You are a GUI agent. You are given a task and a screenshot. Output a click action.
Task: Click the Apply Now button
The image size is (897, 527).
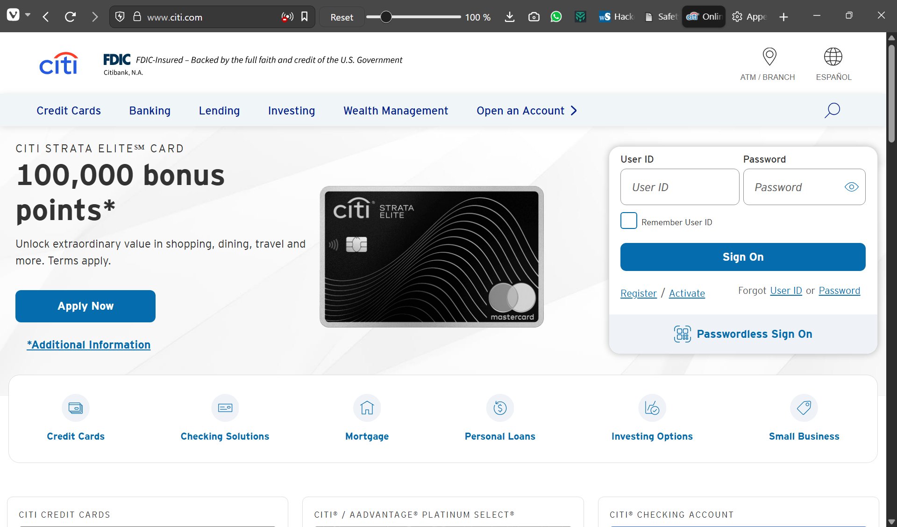tap(85, 306)
